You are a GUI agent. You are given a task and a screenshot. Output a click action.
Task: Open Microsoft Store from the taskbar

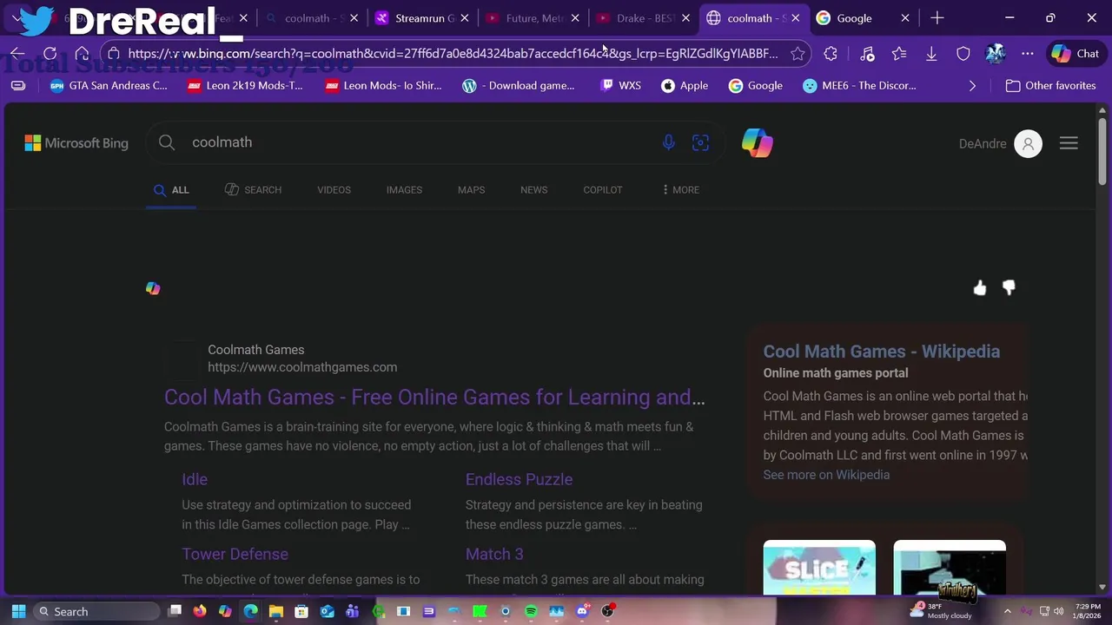click(x=301, y=611)
